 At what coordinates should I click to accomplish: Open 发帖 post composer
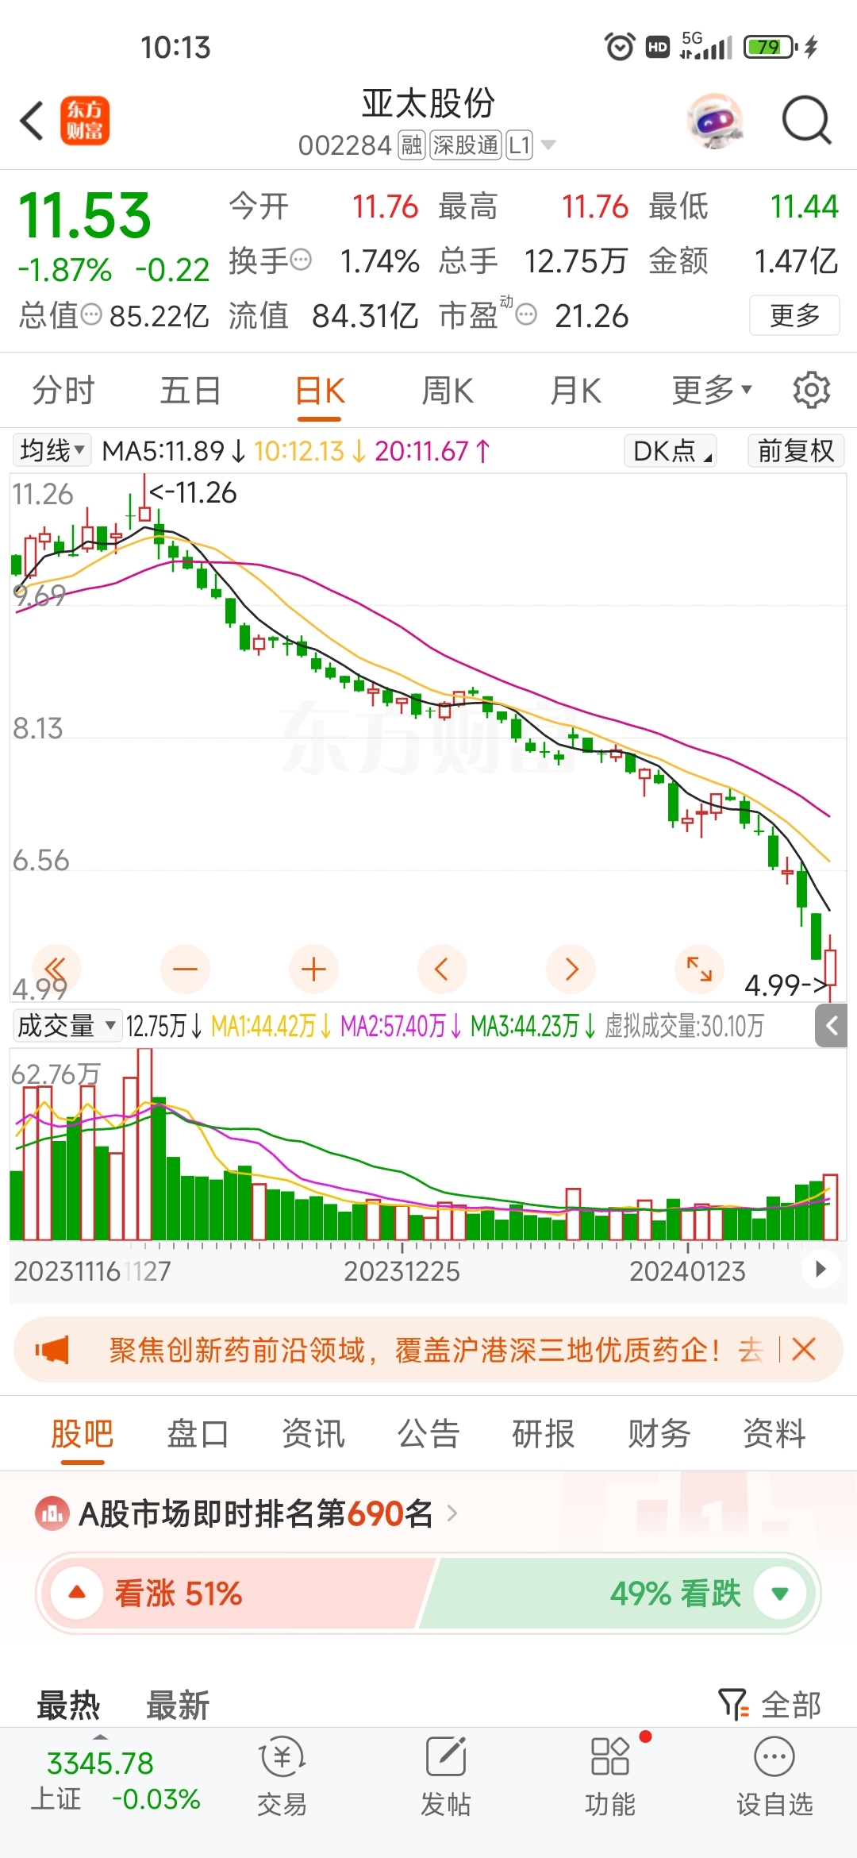(446, 1779)
